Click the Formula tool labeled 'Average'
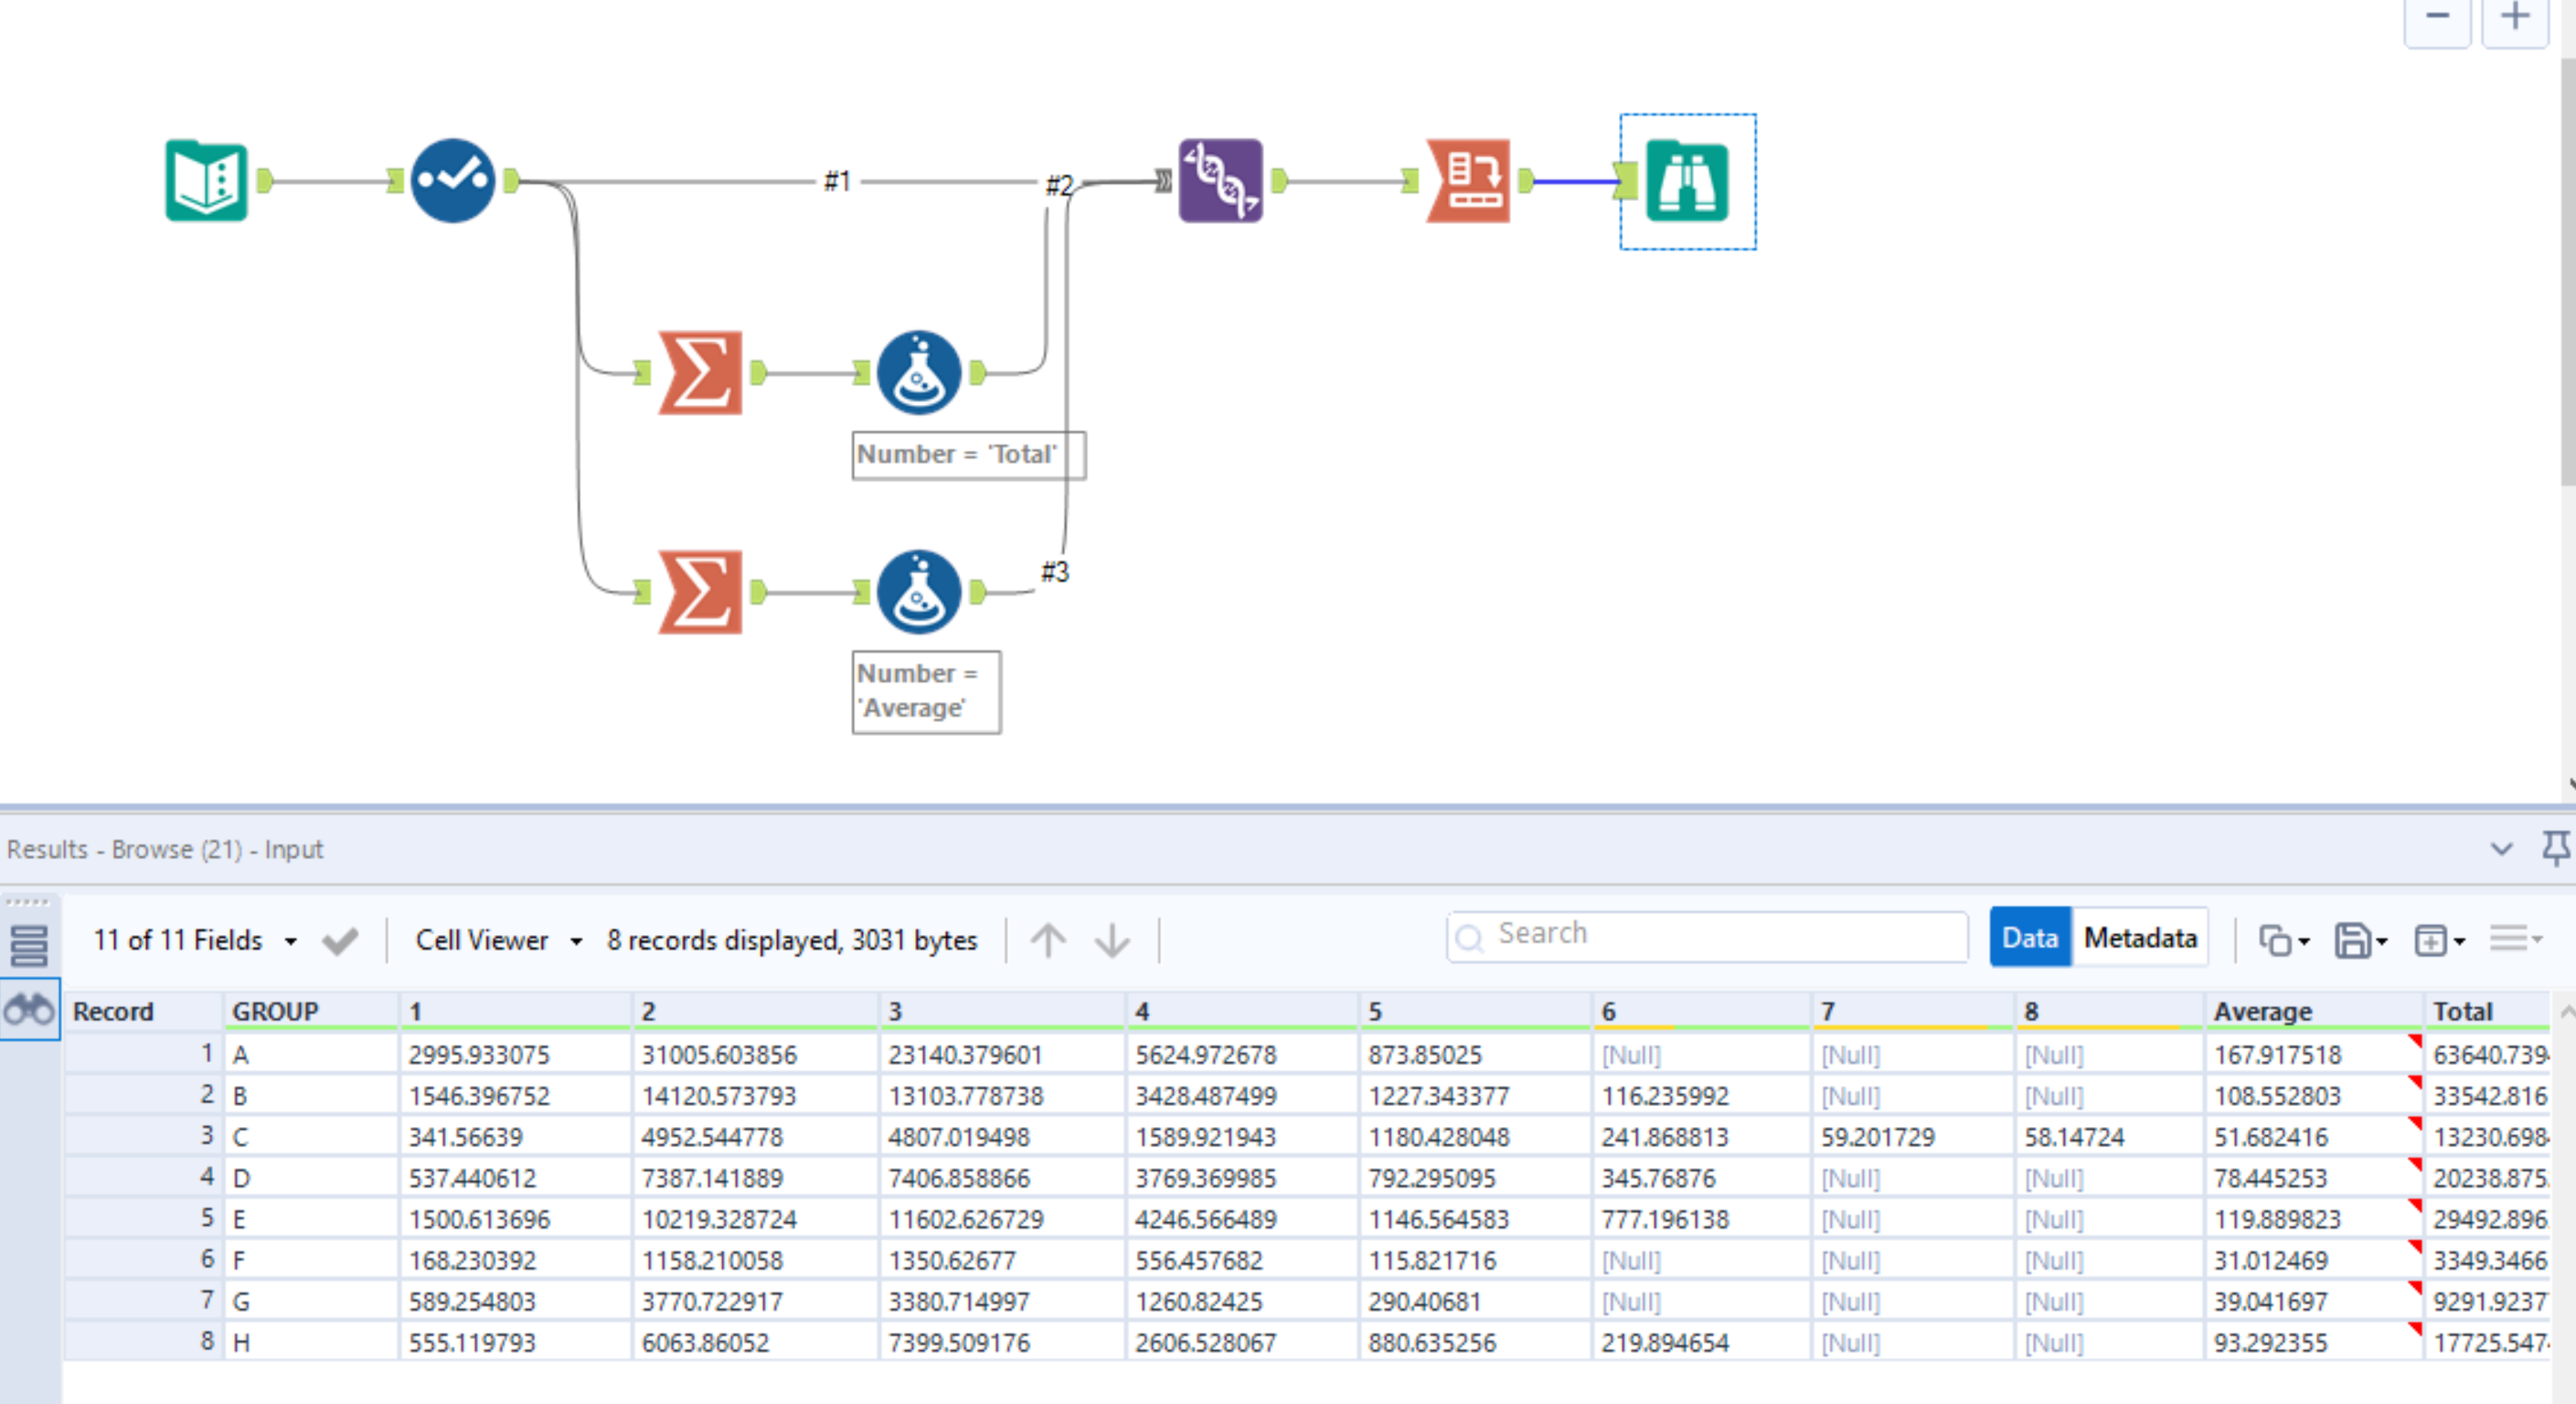The image size is (2576, 1404). 918,592
